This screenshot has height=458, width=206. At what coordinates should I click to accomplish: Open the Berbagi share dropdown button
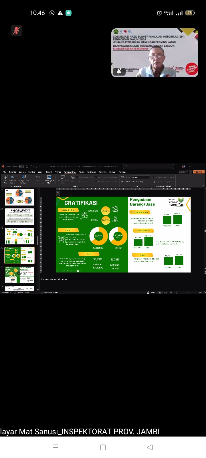199,172
